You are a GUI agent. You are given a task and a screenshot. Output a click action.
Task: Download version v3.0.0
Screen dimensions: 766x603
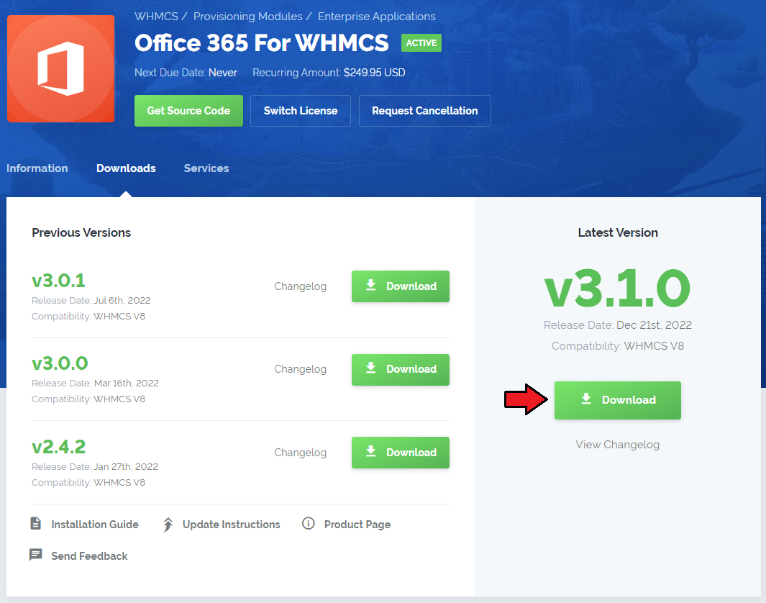401,370
